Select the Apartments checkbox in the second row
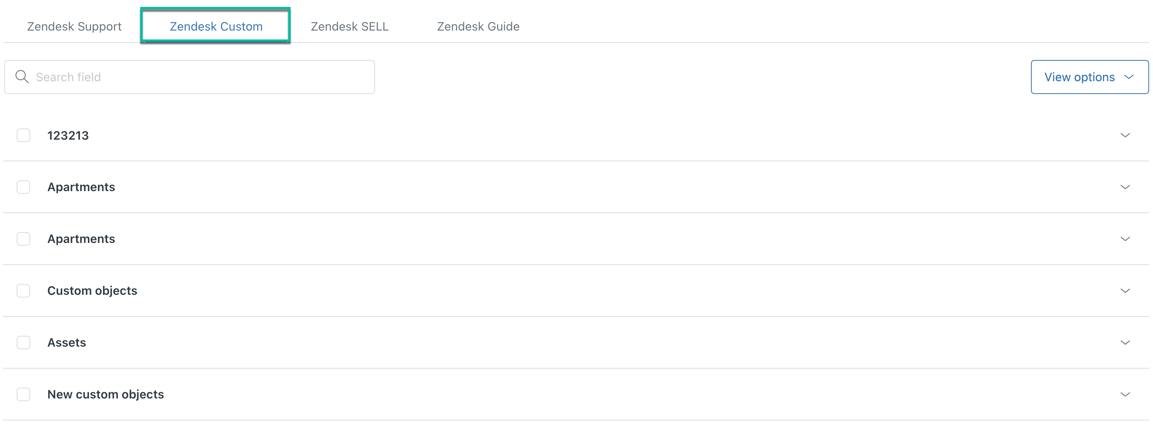This screenshot has height=424, width=1153. click(x=23, y=187)
